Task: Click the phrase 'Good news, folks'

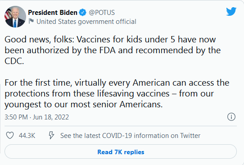Action: [39, 39]
